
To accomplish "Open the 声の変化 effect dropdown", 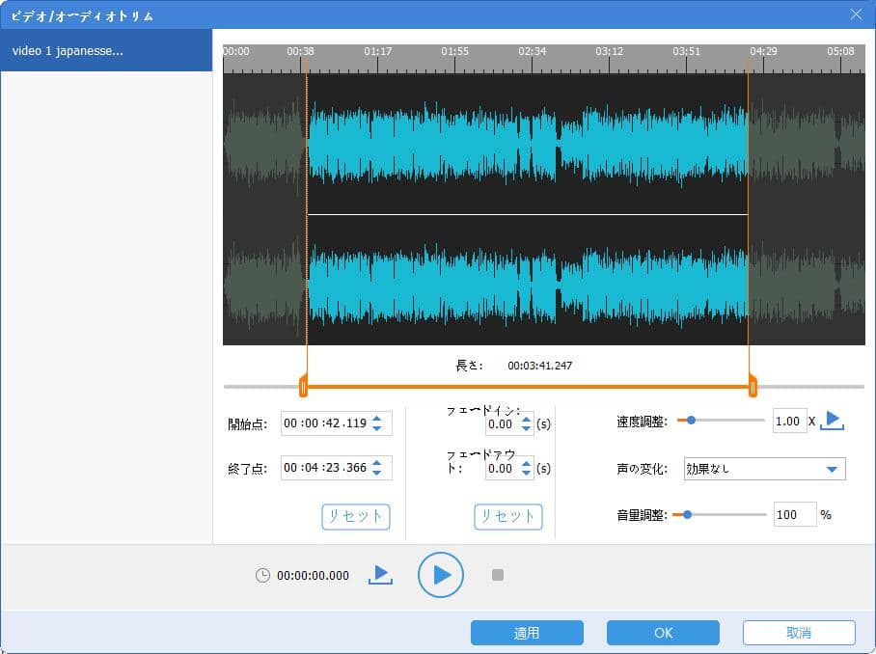I will click(831, 470).
